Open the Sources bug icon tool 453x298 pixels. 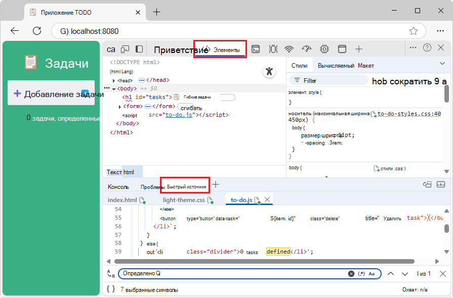pos(273,49)
